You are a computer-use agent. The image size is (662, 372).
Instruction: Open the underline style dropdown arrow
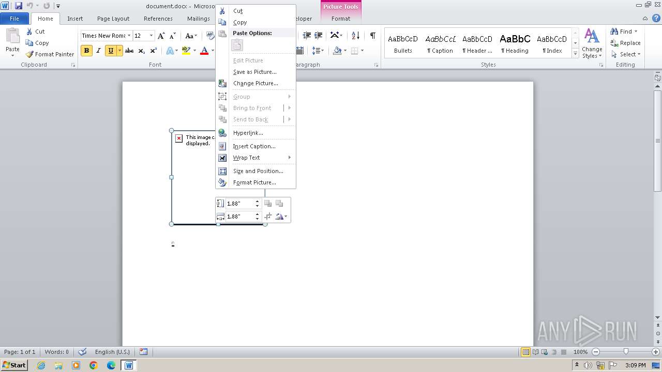click(x=119, y=51)
